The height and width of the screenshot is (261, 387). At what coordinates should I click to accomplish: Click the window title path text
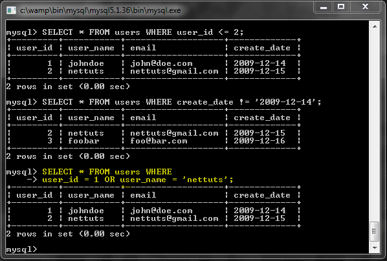[x=100, y=10]
